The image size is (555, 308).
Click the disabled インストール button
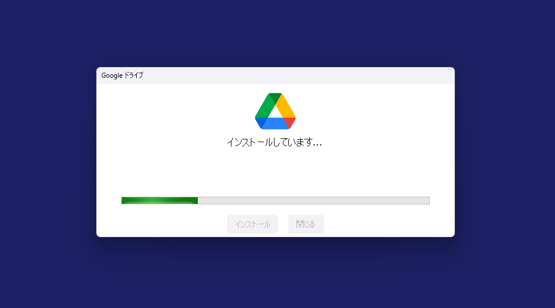(252, 224)
